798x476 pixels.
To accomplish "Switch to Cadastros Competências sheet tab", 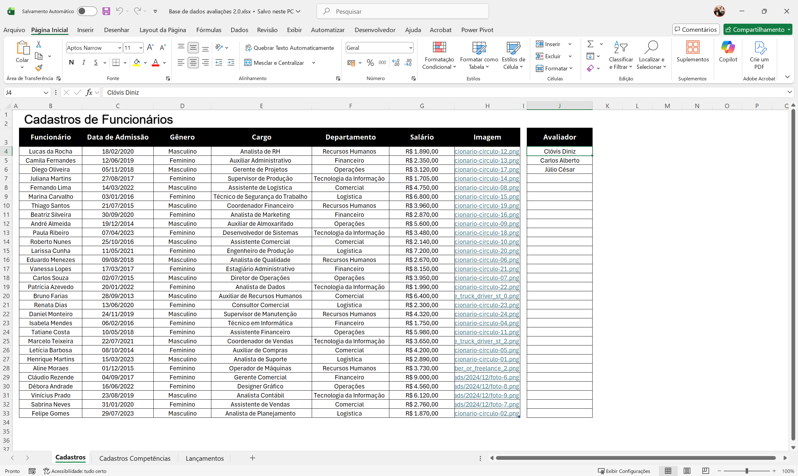I will 135,458.
